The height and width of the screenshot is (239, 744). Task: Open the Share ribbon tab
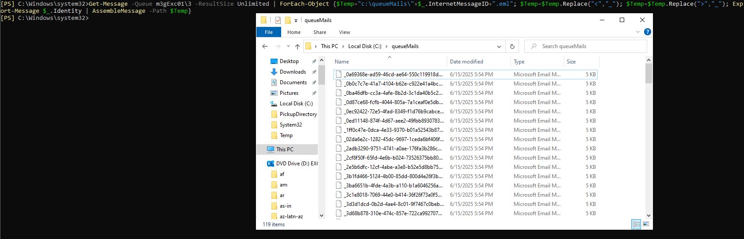click(320, 32)
